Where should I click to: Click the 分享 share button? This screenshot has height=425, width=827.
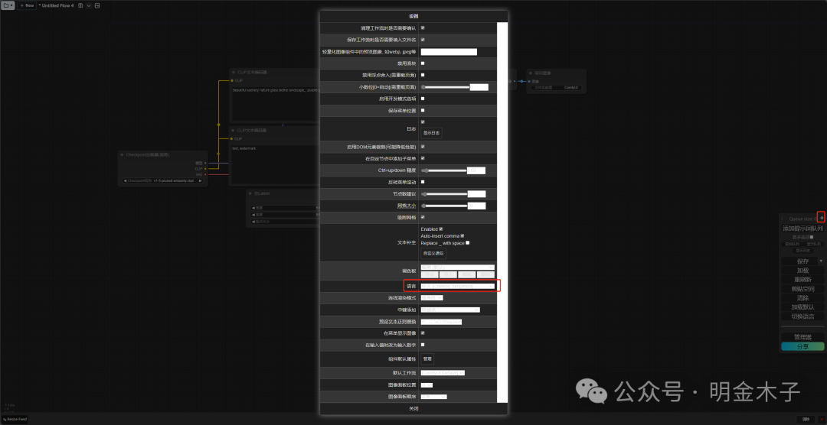[x=802, y=346]
